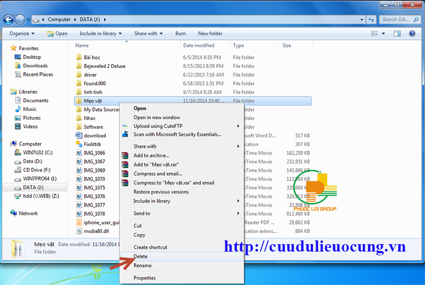Viewport: 425px width, 285px height.
Task: Open Properties from the context menu
Action: point(144,278)
